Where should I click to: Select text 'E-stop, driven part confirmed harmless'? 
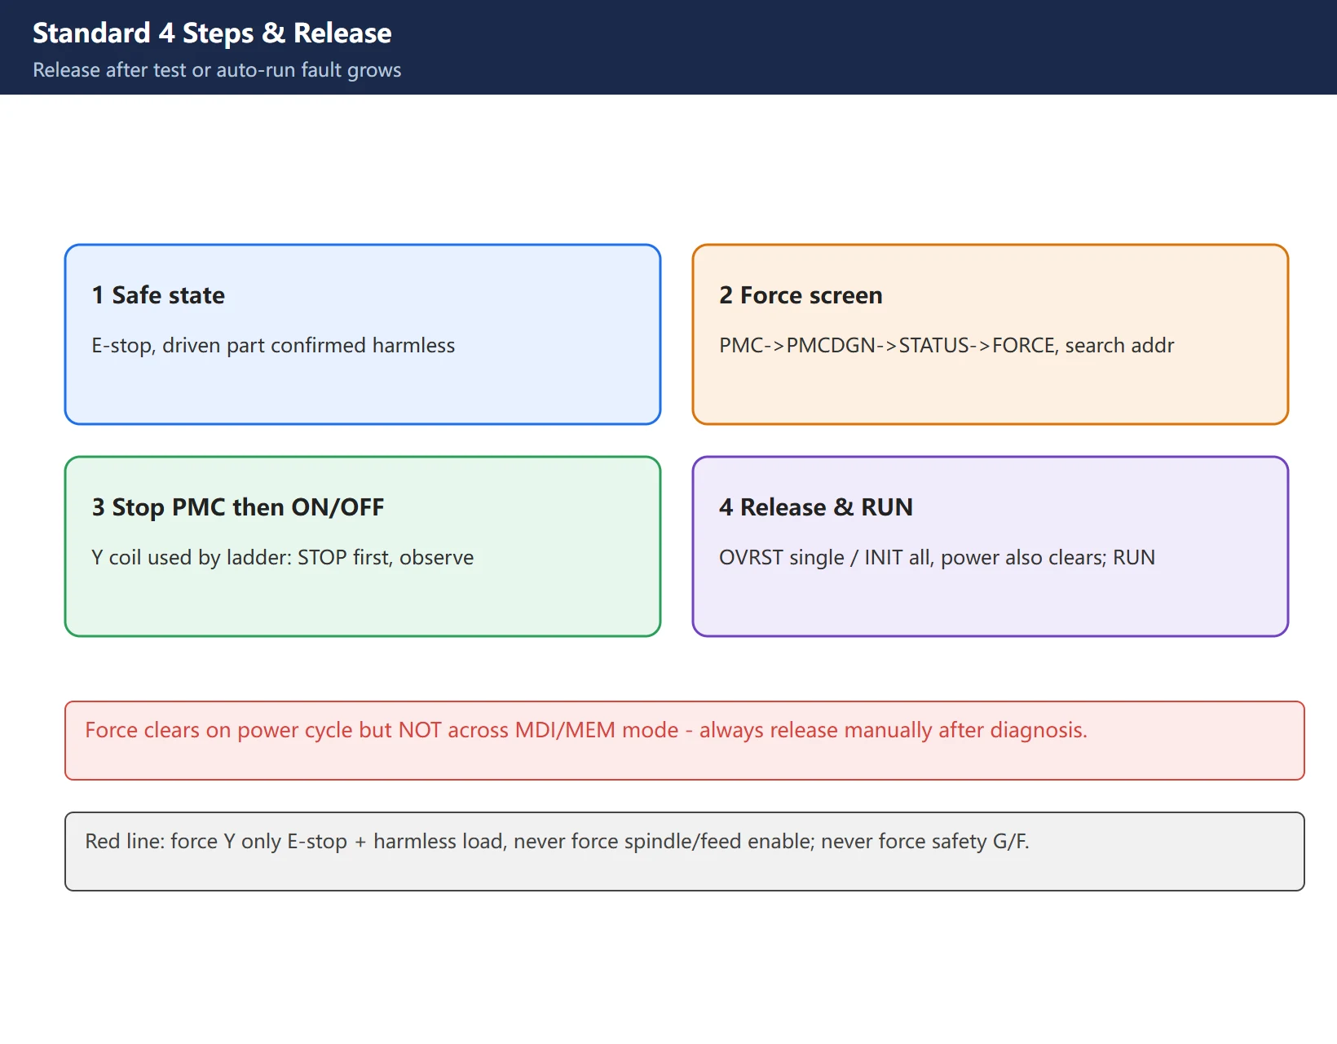(273, 345)
